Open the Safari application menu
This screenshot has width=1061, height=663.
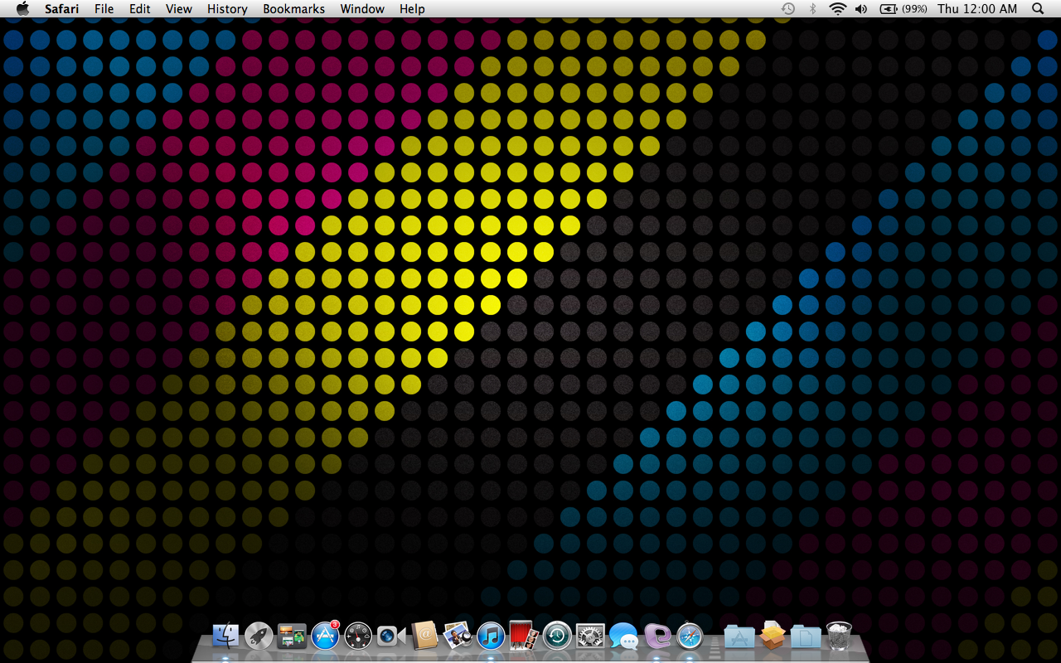[62, 9]
